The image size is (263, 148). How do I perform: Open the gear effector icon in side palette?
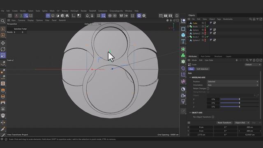[183, 62]
